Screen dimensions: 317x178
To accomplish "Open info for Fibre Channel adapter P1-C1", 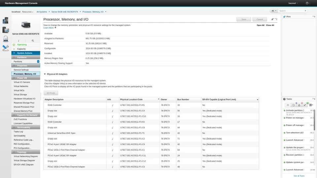I will pos(113,150).
